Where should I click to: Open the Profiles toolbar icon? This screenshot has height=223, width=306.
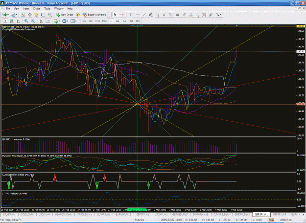point(13,15)
